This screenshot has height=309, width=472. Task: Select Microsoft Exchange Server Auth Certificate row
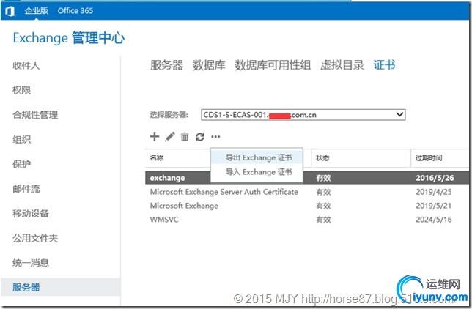(308, 192)
